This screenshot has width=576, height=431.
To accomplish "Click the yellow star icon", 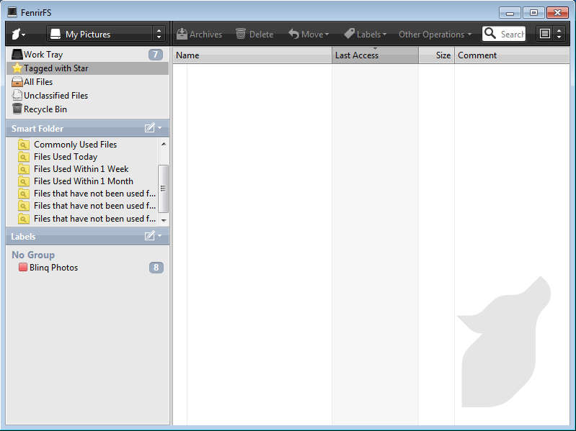I will [17, 68].
